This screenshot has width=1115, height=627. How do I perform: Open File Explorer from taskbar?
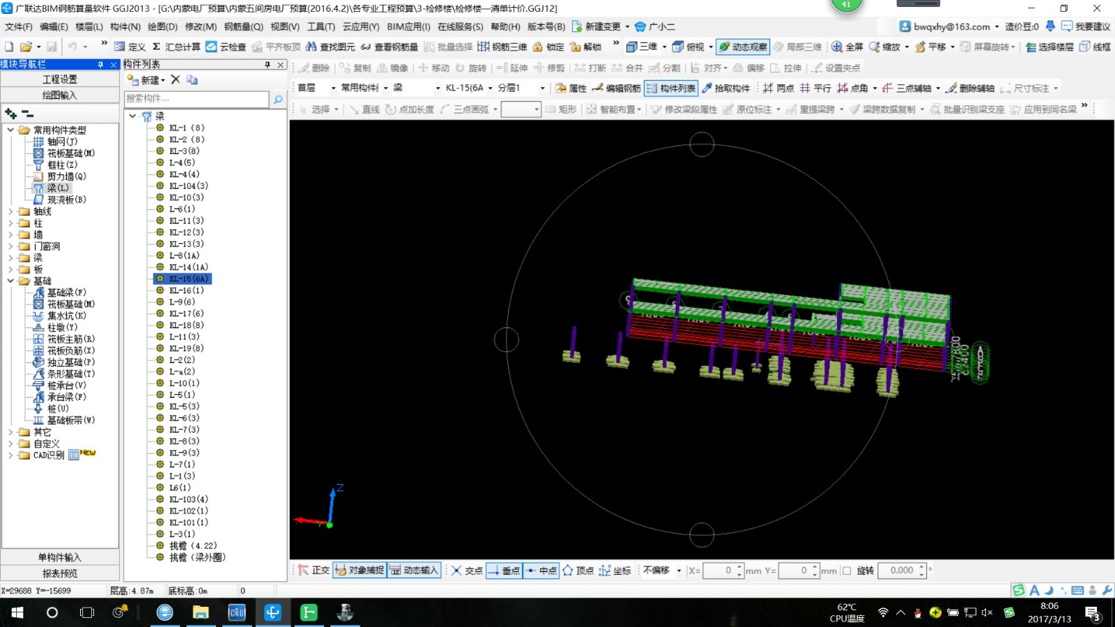(201, 612)
